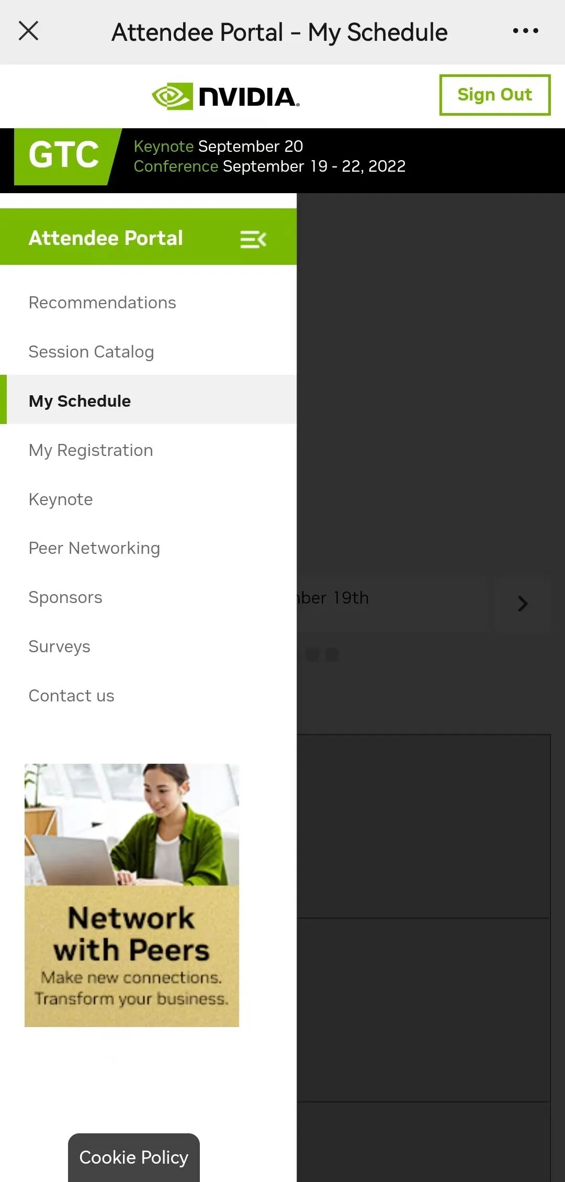This screenshot has height=1182, width=565.
Task: Click the Attendee Portal green header
Action: [106, 238]
